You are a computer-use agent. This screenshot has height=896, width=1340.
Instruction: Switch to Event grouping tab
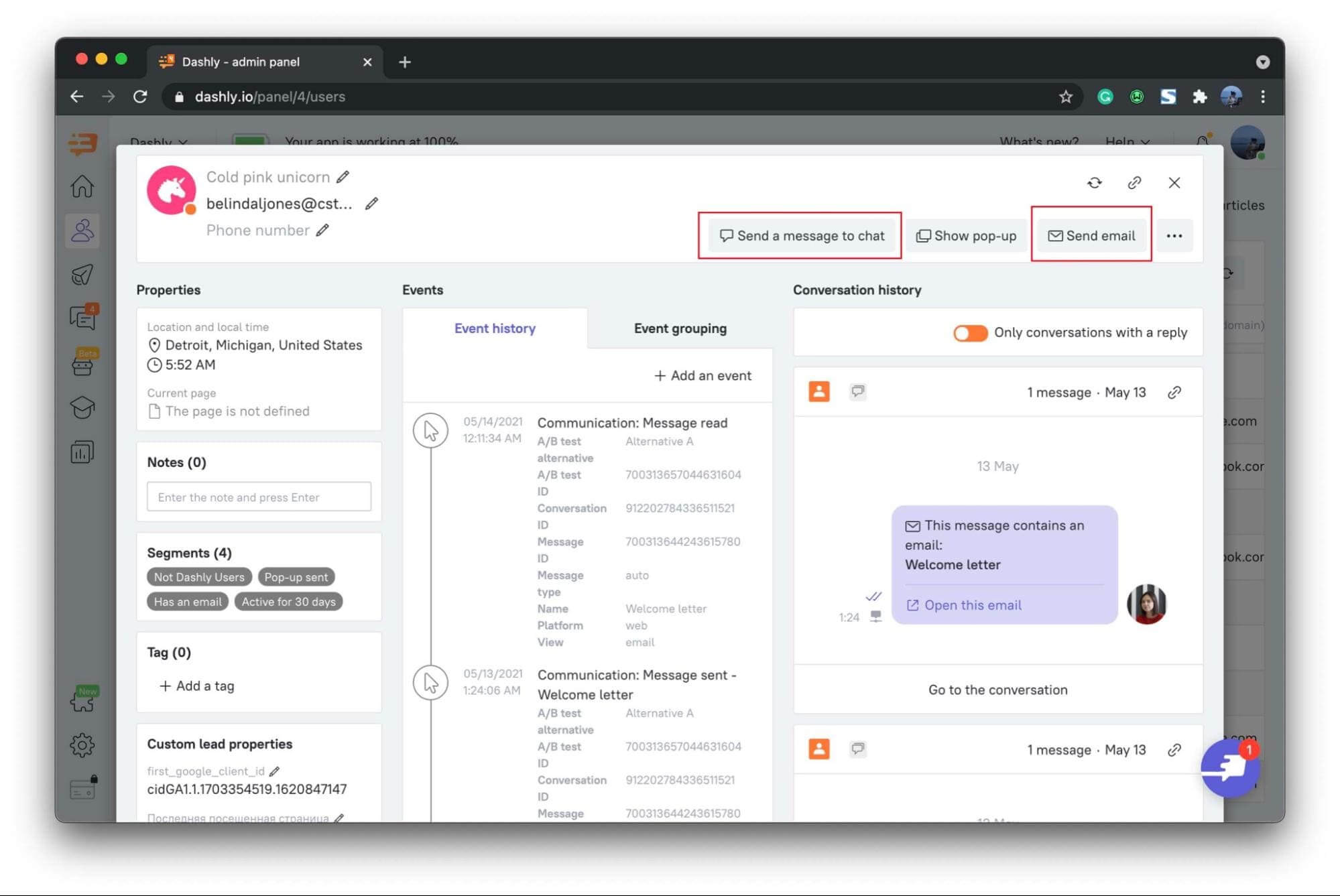point(680,328)
